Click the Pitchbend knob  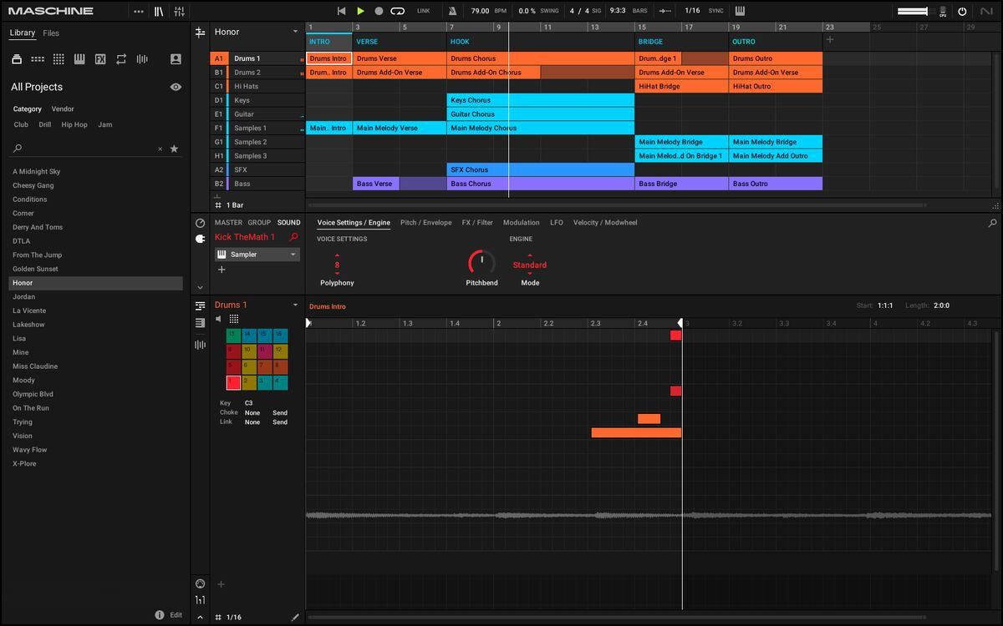pyautogui.click(x=481, y=263)
